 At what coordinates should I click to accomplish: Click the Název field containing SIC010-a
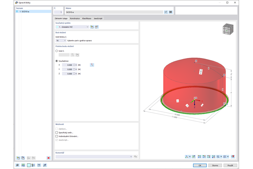(x=114, y=12)
